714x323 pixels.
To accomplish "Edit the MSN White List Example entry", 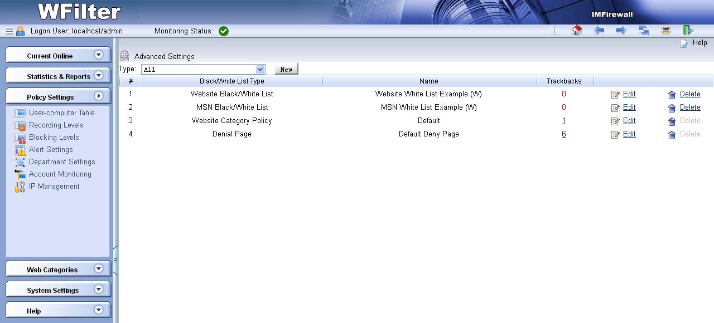I will [x=629, y=107].
